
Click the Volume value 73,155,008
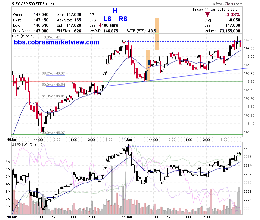click(230, 31)
